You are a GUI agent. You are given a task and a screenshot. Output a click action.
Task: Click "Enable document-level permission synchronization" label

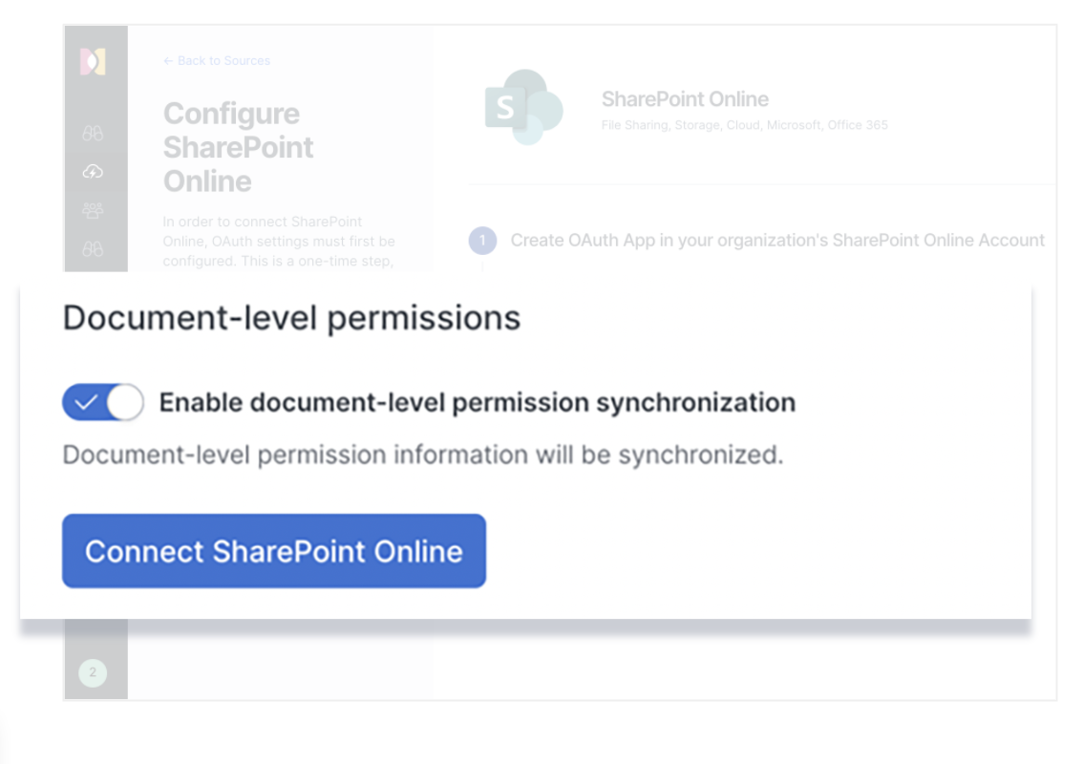click(478, 402)
